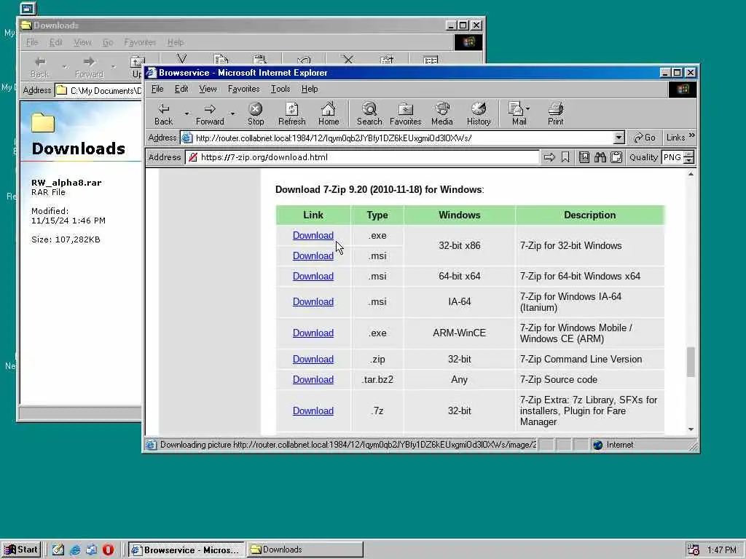The width and height of the screenshot is (746, 559).
Task: Open the View menu in Internet Explorer
Action: click(208, 89)
